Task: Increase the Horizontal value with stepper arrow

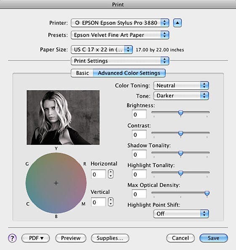Action: coord(111,172)
